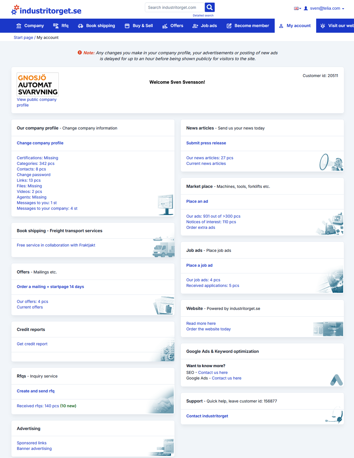Click the megaphone icon in News articles
354x458 pixels.
(331, 162)
